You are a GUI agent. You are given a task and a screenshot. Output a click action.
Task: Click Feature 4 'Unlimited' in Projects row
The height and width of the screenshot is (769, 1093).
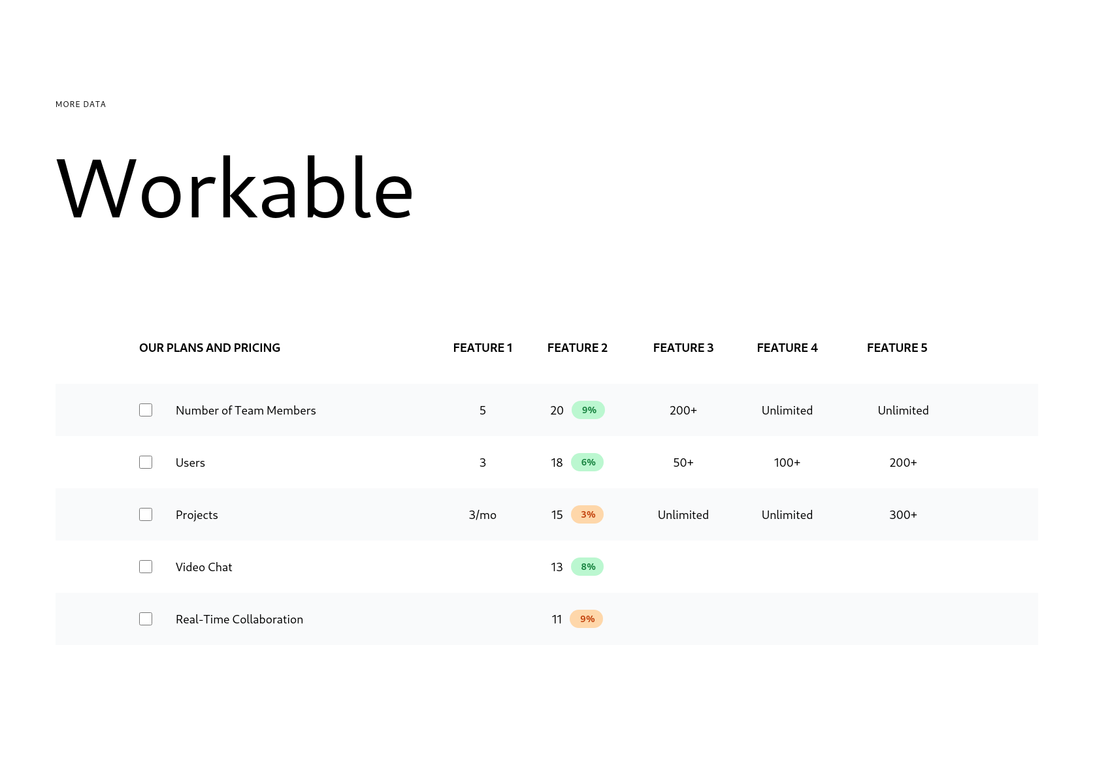click(787, 515)
